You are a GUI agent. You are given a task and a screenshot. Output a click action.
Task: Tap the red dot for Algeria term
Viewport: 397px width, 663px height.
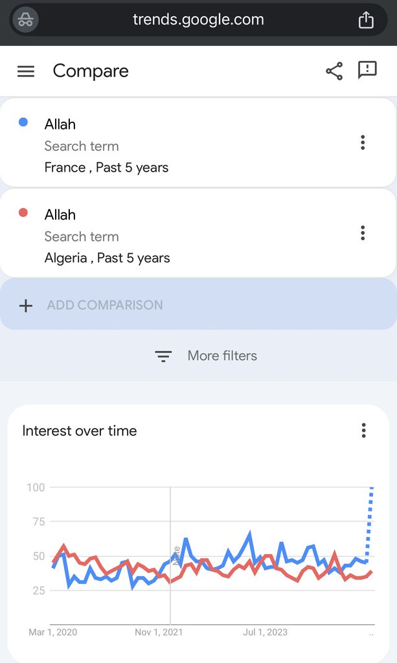tap(23, 212)
